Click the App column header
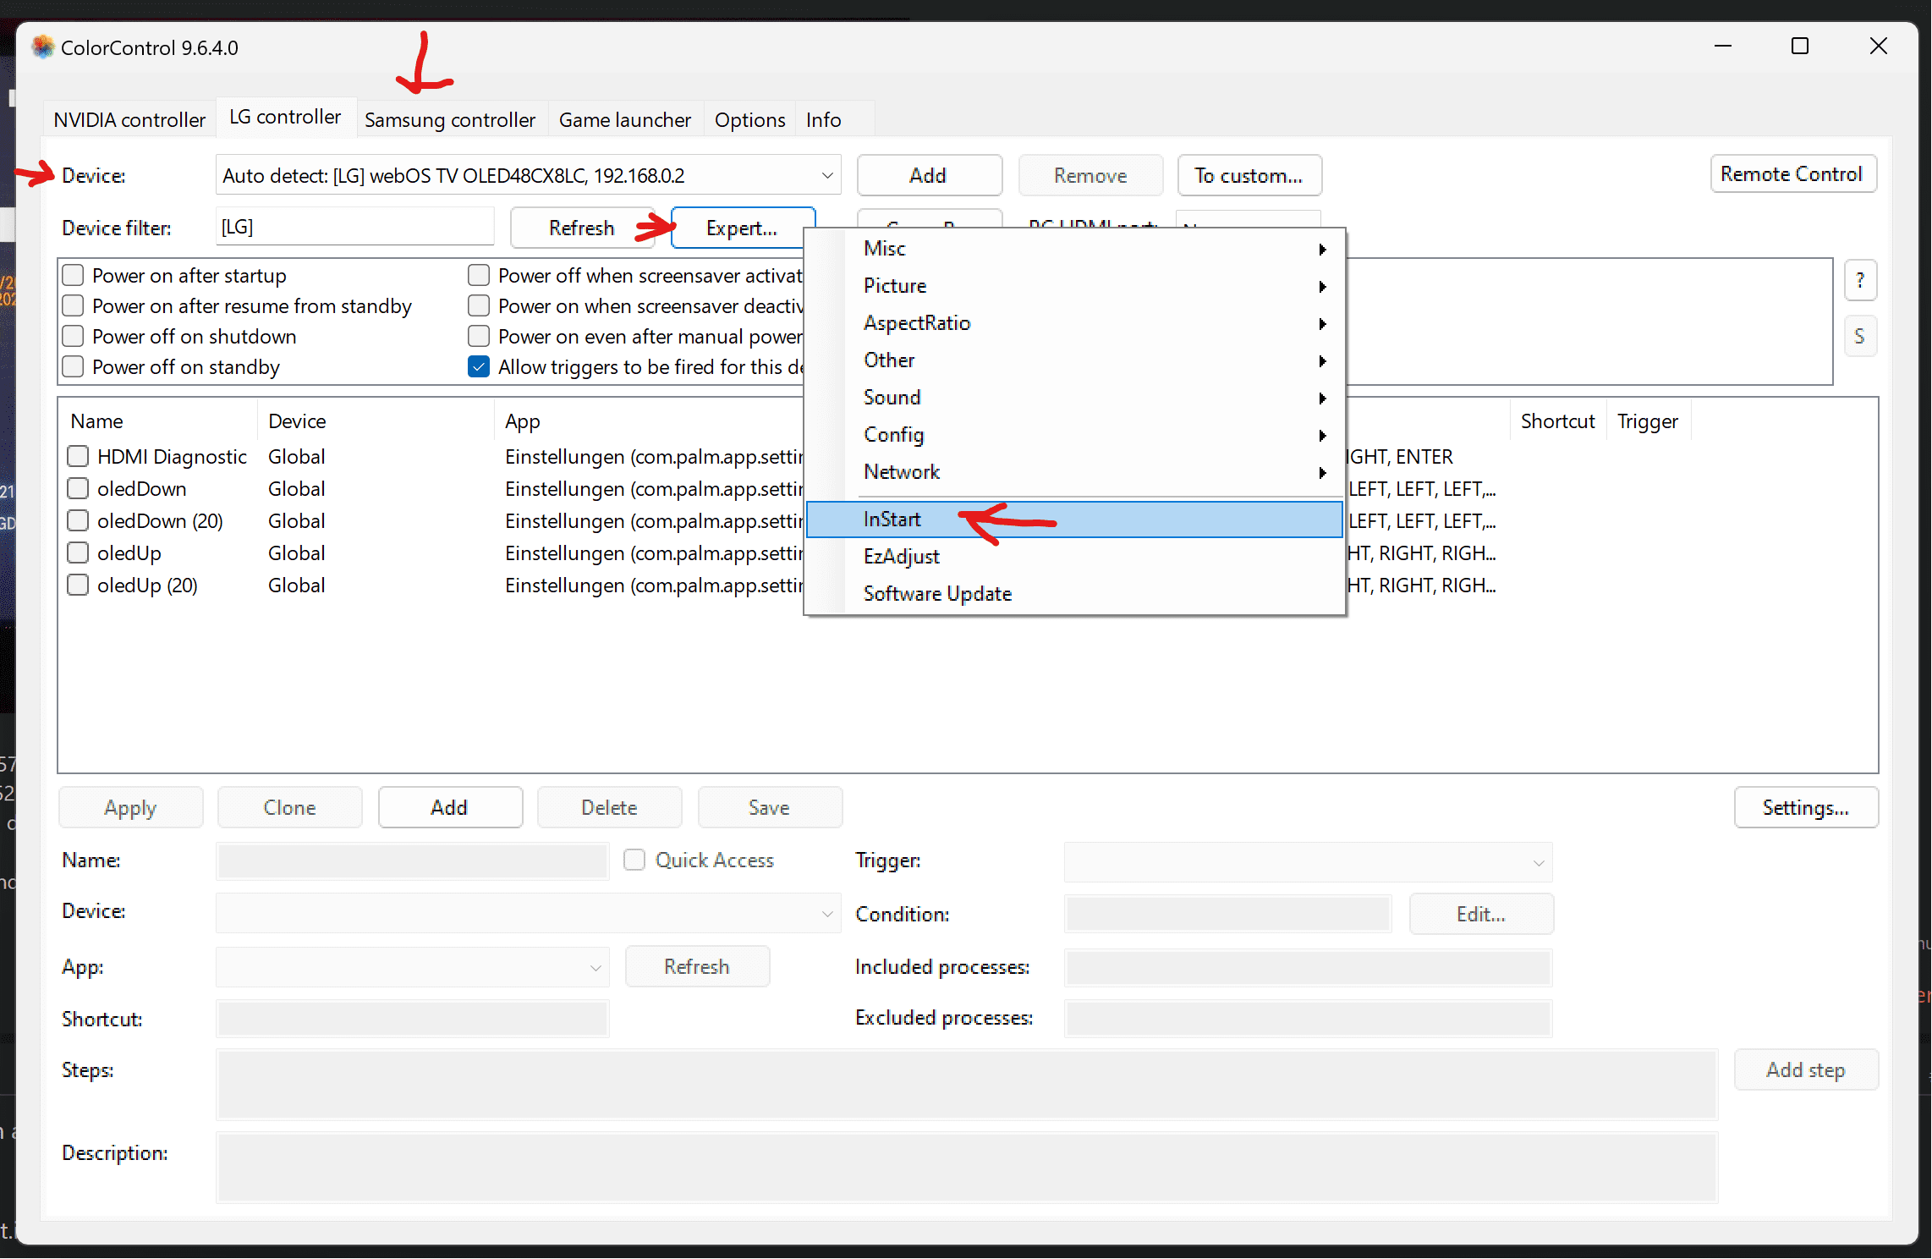This screenshot has width=1932, height=1259. [x=650, y=421]
